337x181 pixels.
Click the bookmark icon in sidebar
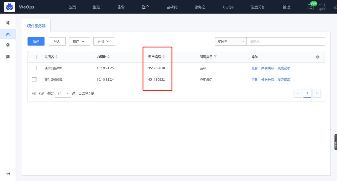pos(8,56)
